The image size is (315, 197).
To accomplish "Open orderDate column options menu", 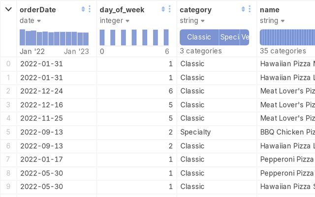I will 90,9.
